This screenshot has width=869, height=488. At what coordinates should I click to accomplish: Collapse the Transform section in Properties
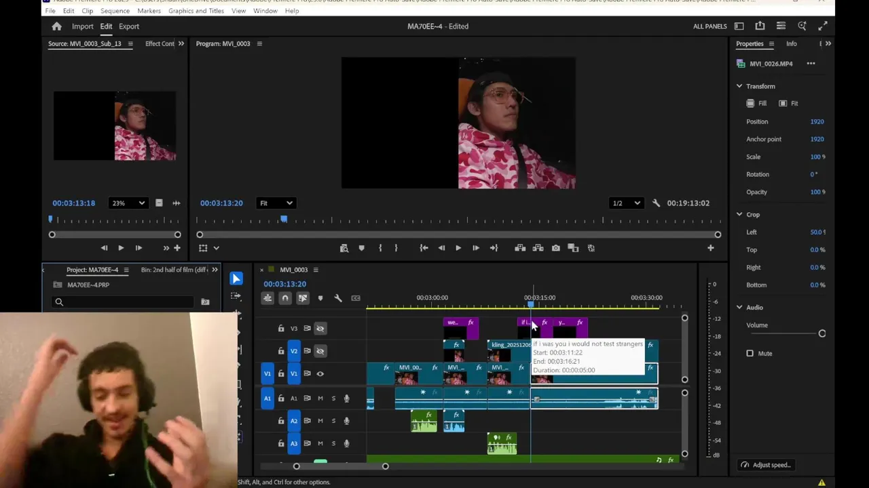(x=739, y=86)
